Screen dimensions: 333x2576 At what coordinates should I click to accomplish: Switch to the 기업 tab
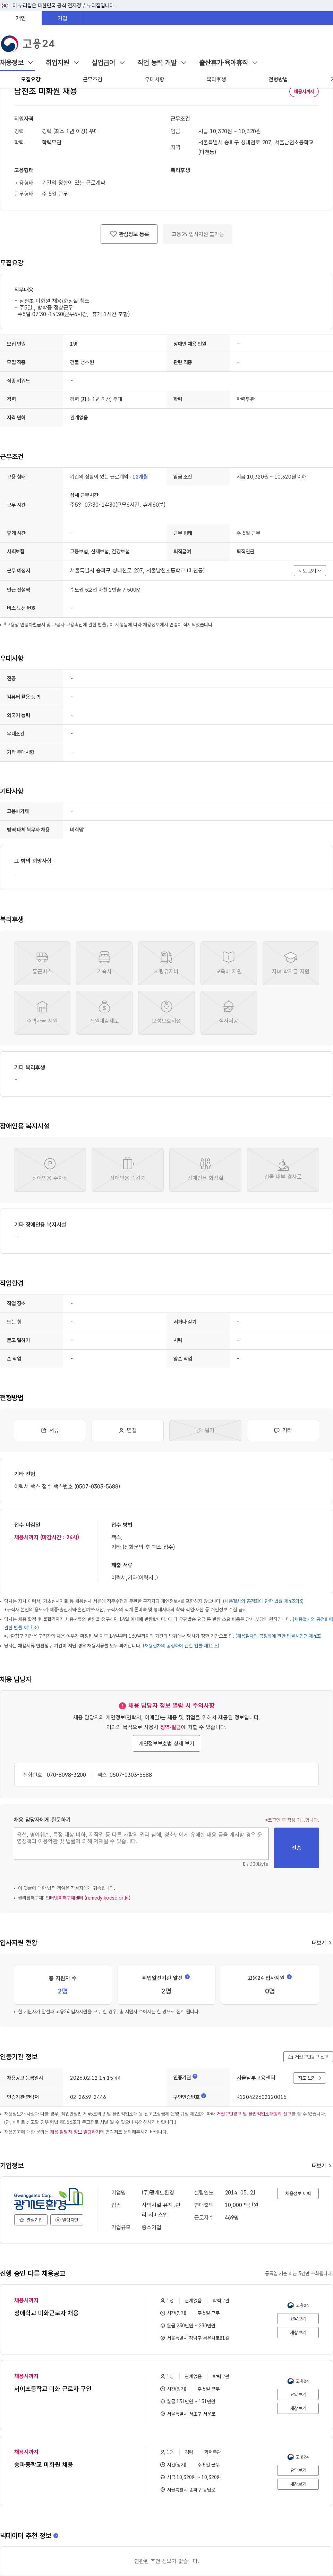click(62, 18)
